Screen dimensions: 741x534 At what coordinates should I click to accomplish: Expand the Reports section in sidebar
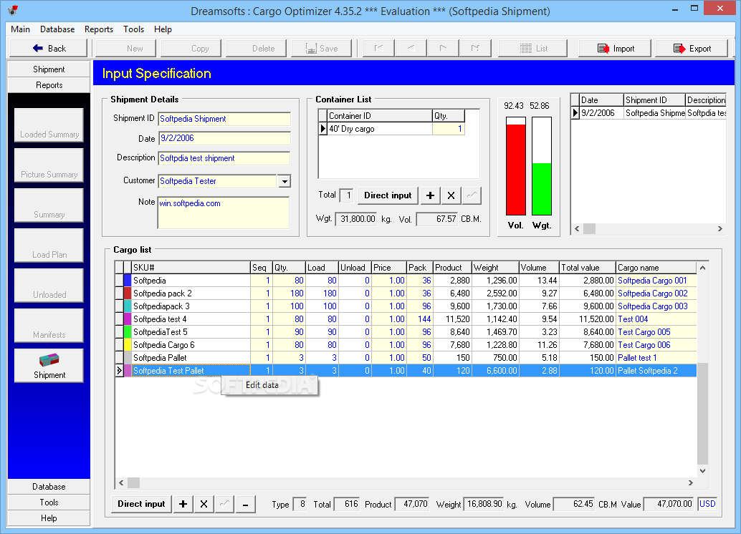tap(49, 85)
